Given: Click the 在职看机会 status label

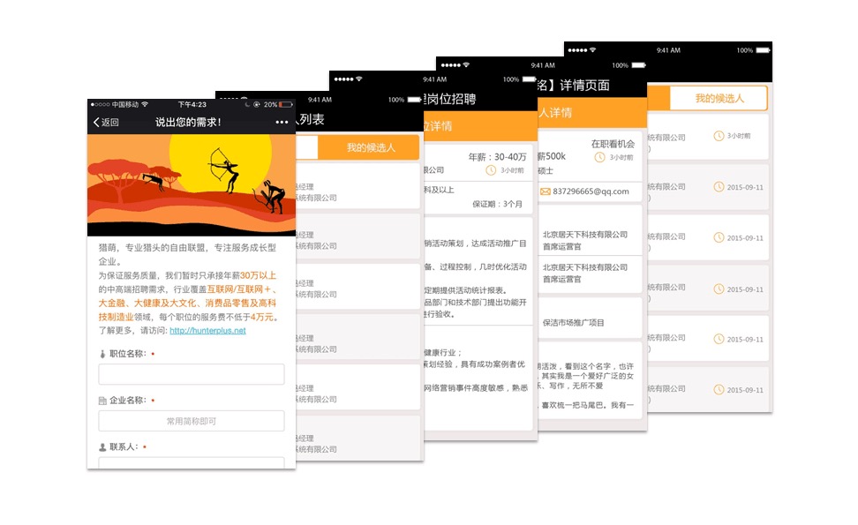Looking at the screenshot, I should [613, 144].
